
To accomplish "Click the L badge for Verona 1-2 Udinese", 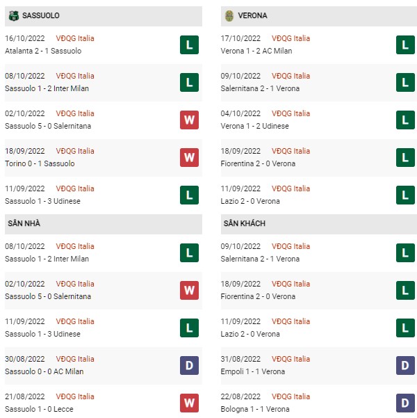I will 405,120.
